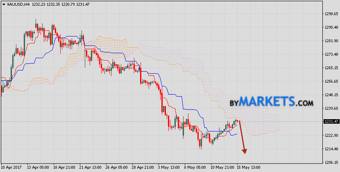Screen dimensions: 340x172
Task: Click the 1298.65 price axis label
Action: [330, 14]
